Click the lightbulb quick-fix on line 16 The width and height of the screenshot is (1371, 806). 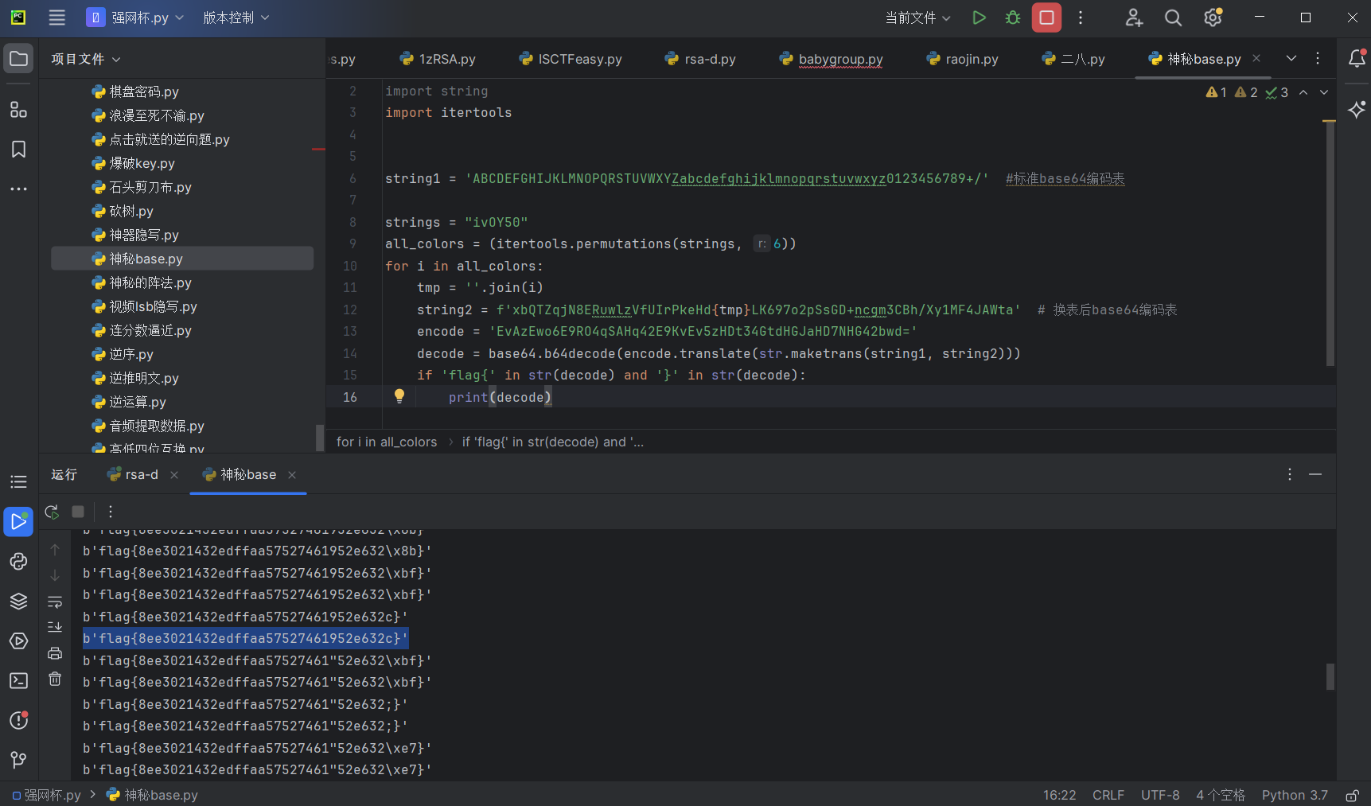coord(399,396)
